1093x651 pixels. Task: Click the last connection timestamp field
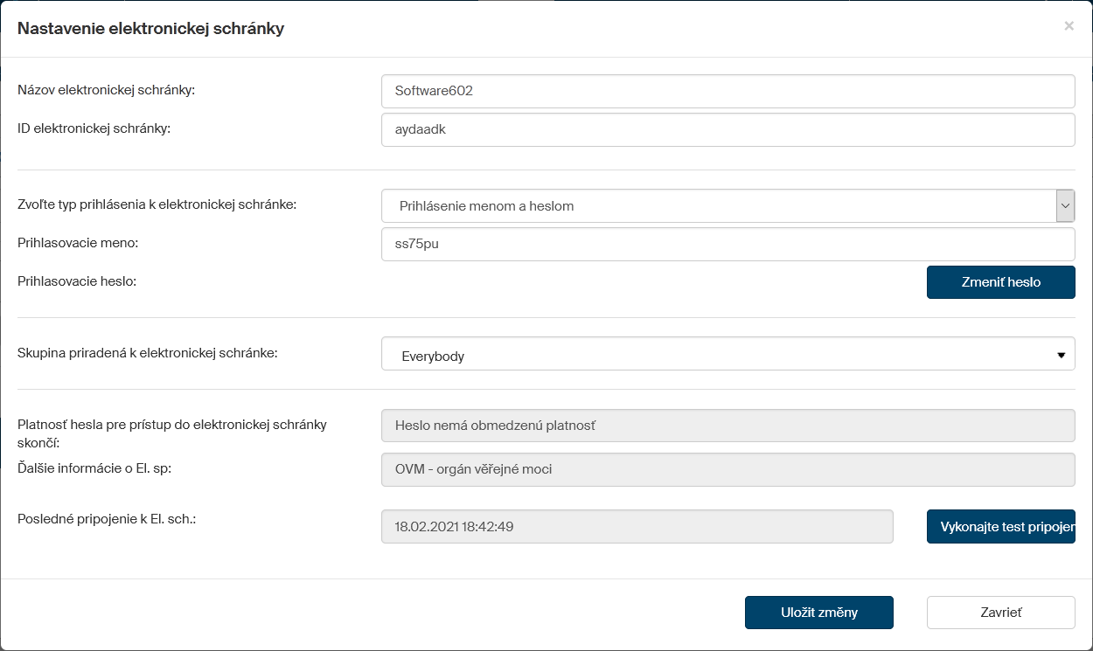[x=637, y=527]
